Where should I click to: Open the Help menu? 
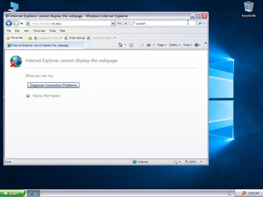[x=62, y=31]
